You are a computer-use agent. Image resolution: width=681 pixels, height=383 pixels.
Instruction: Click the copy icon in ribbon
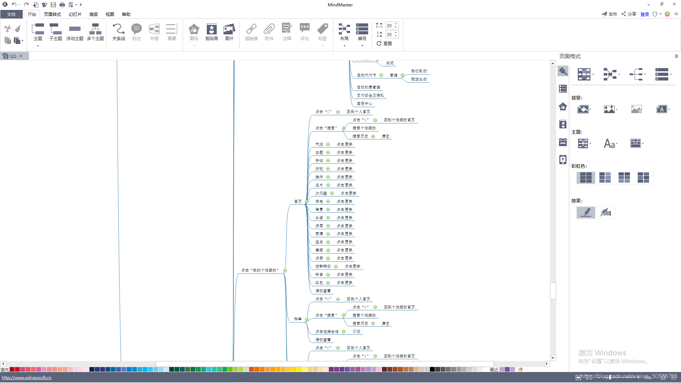[x=7, y=40]
